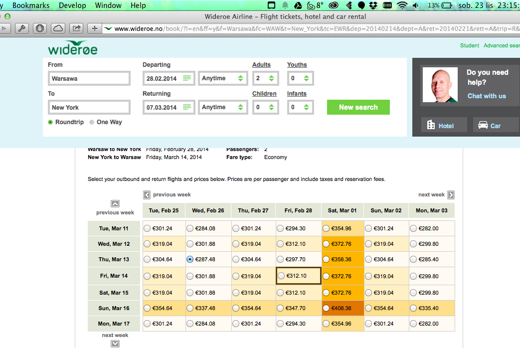This screenshot has height=348, width=520.
Task: Click the next week right arrow icon
Action: [451, 195]
